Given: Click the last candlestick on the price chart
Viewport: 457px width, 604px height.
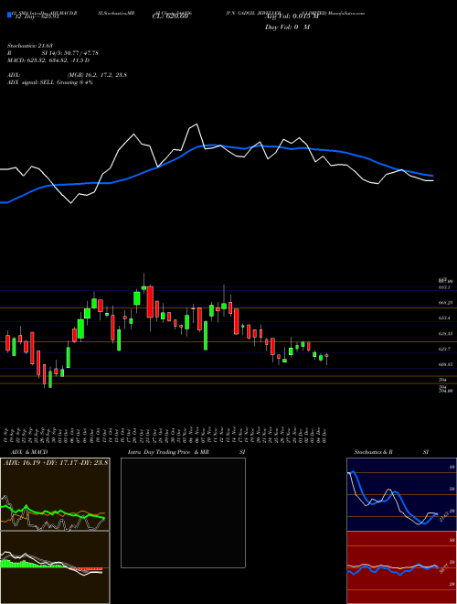Looking at the screenshot, I should (x=326, y=357).
